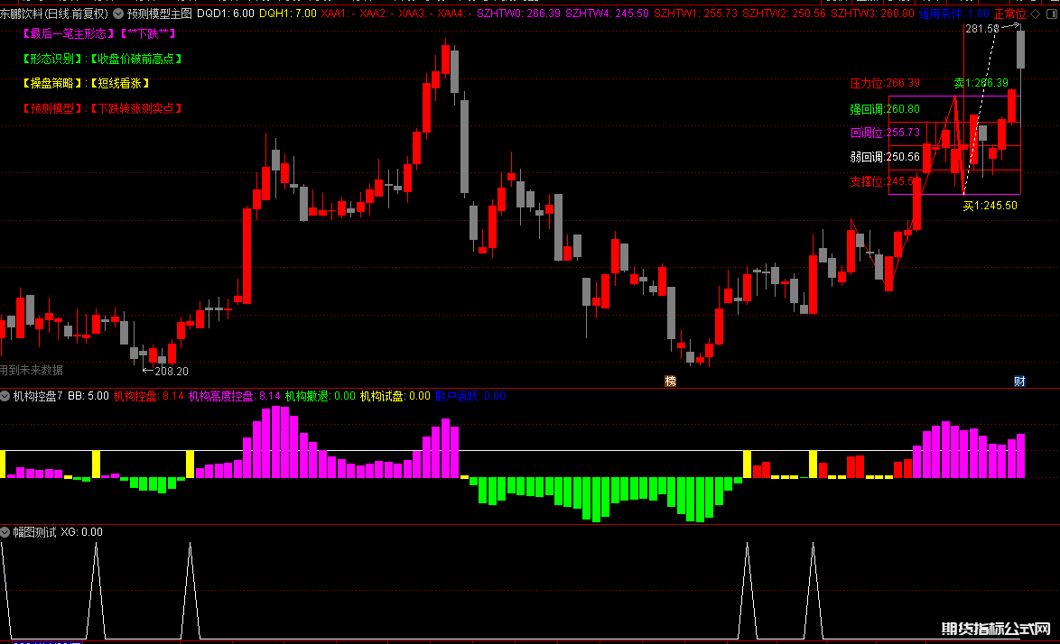Click the SZHTW1: 255.73 value
The height and width of the screenshot is (644, 1060).
click(695, 14)
